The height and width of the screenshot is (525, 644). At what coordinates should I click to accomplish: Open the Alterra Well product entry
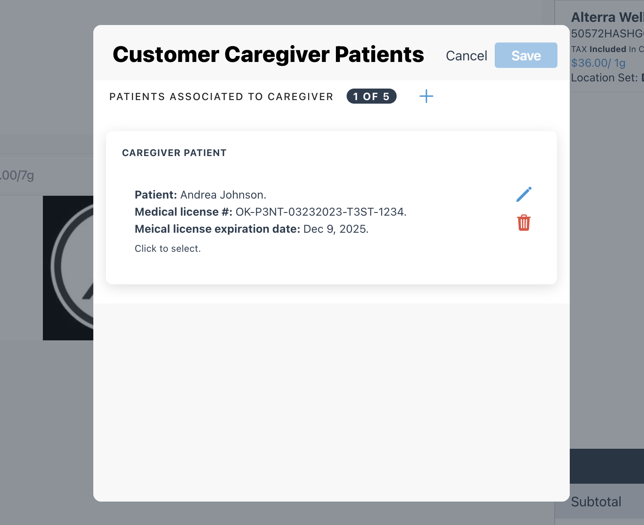click(x=607, y=17)
